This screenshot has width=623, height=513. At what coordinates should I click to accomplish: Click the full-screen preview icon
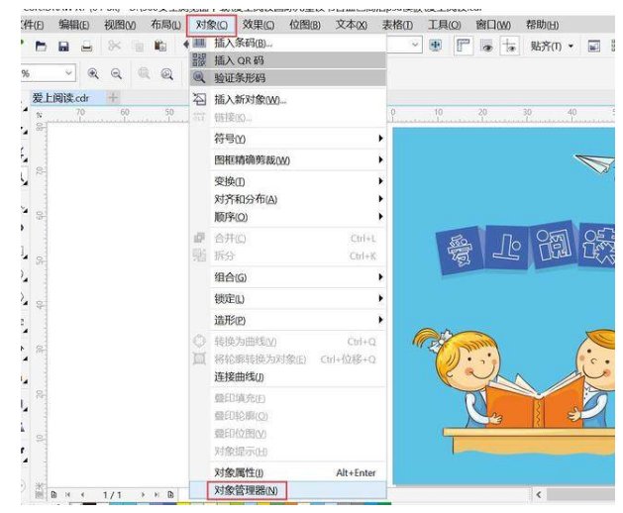(436, 46)
